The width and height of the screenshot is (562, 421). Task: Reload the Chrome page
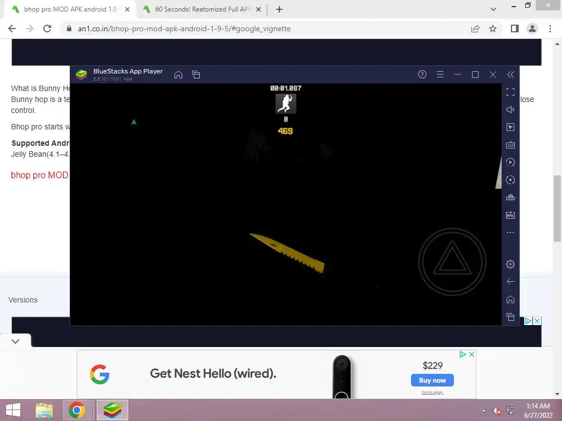47,29
